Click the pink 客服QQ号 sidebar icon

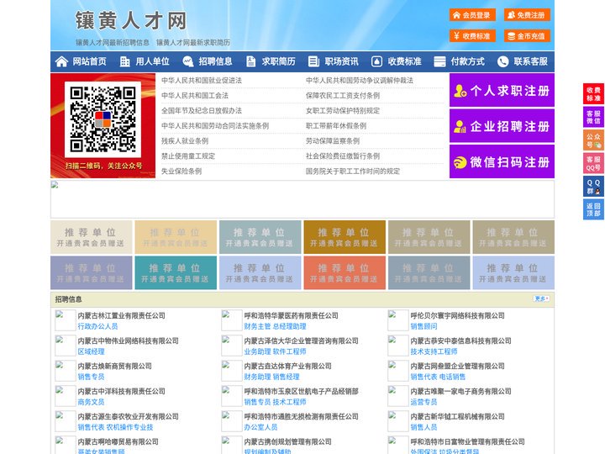point(593,163)
